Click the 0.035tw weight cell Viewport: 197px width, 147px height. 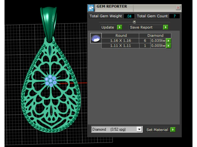(x=158, y=40)
